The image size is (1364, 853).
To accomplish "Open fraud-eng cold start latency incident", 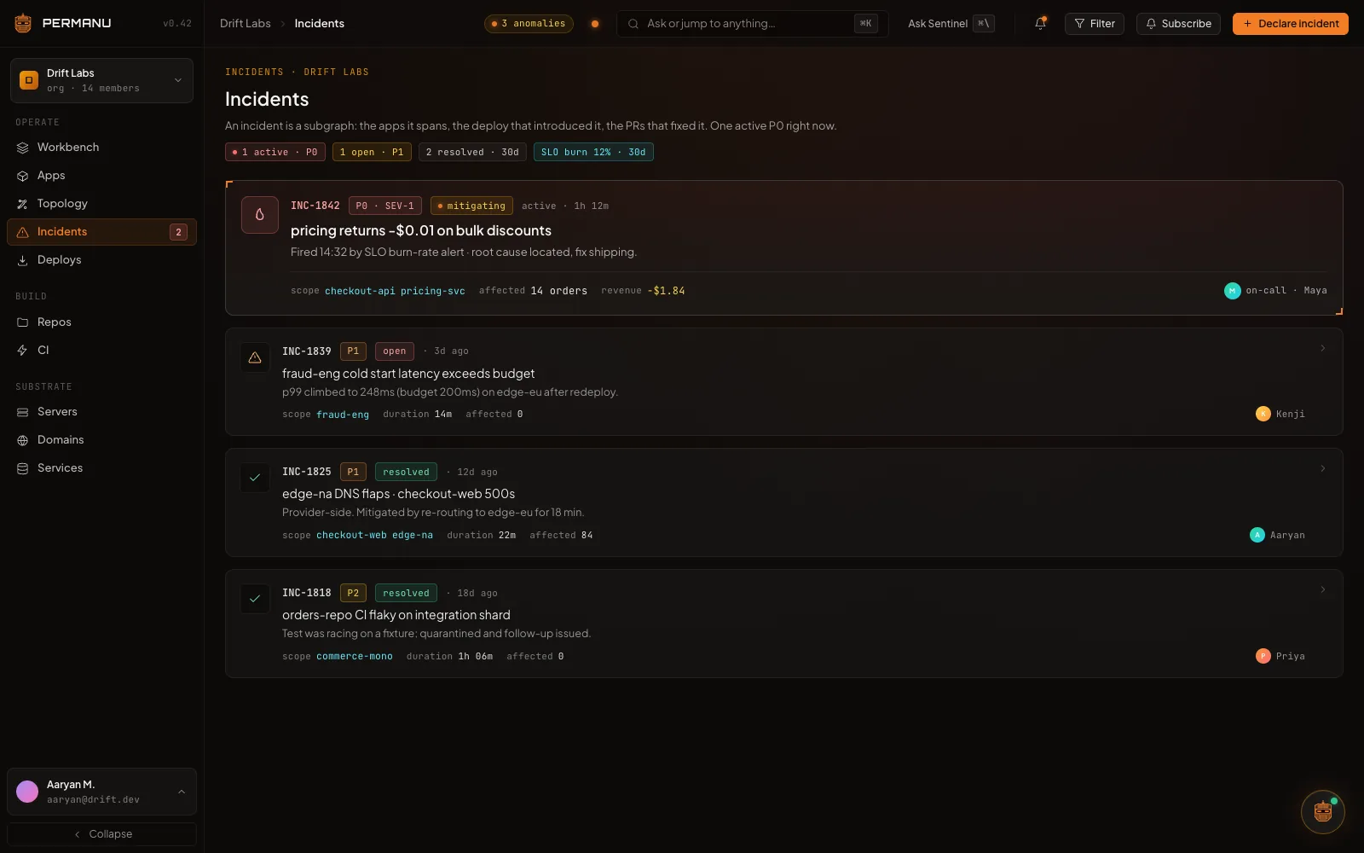I will coord(408,373).
